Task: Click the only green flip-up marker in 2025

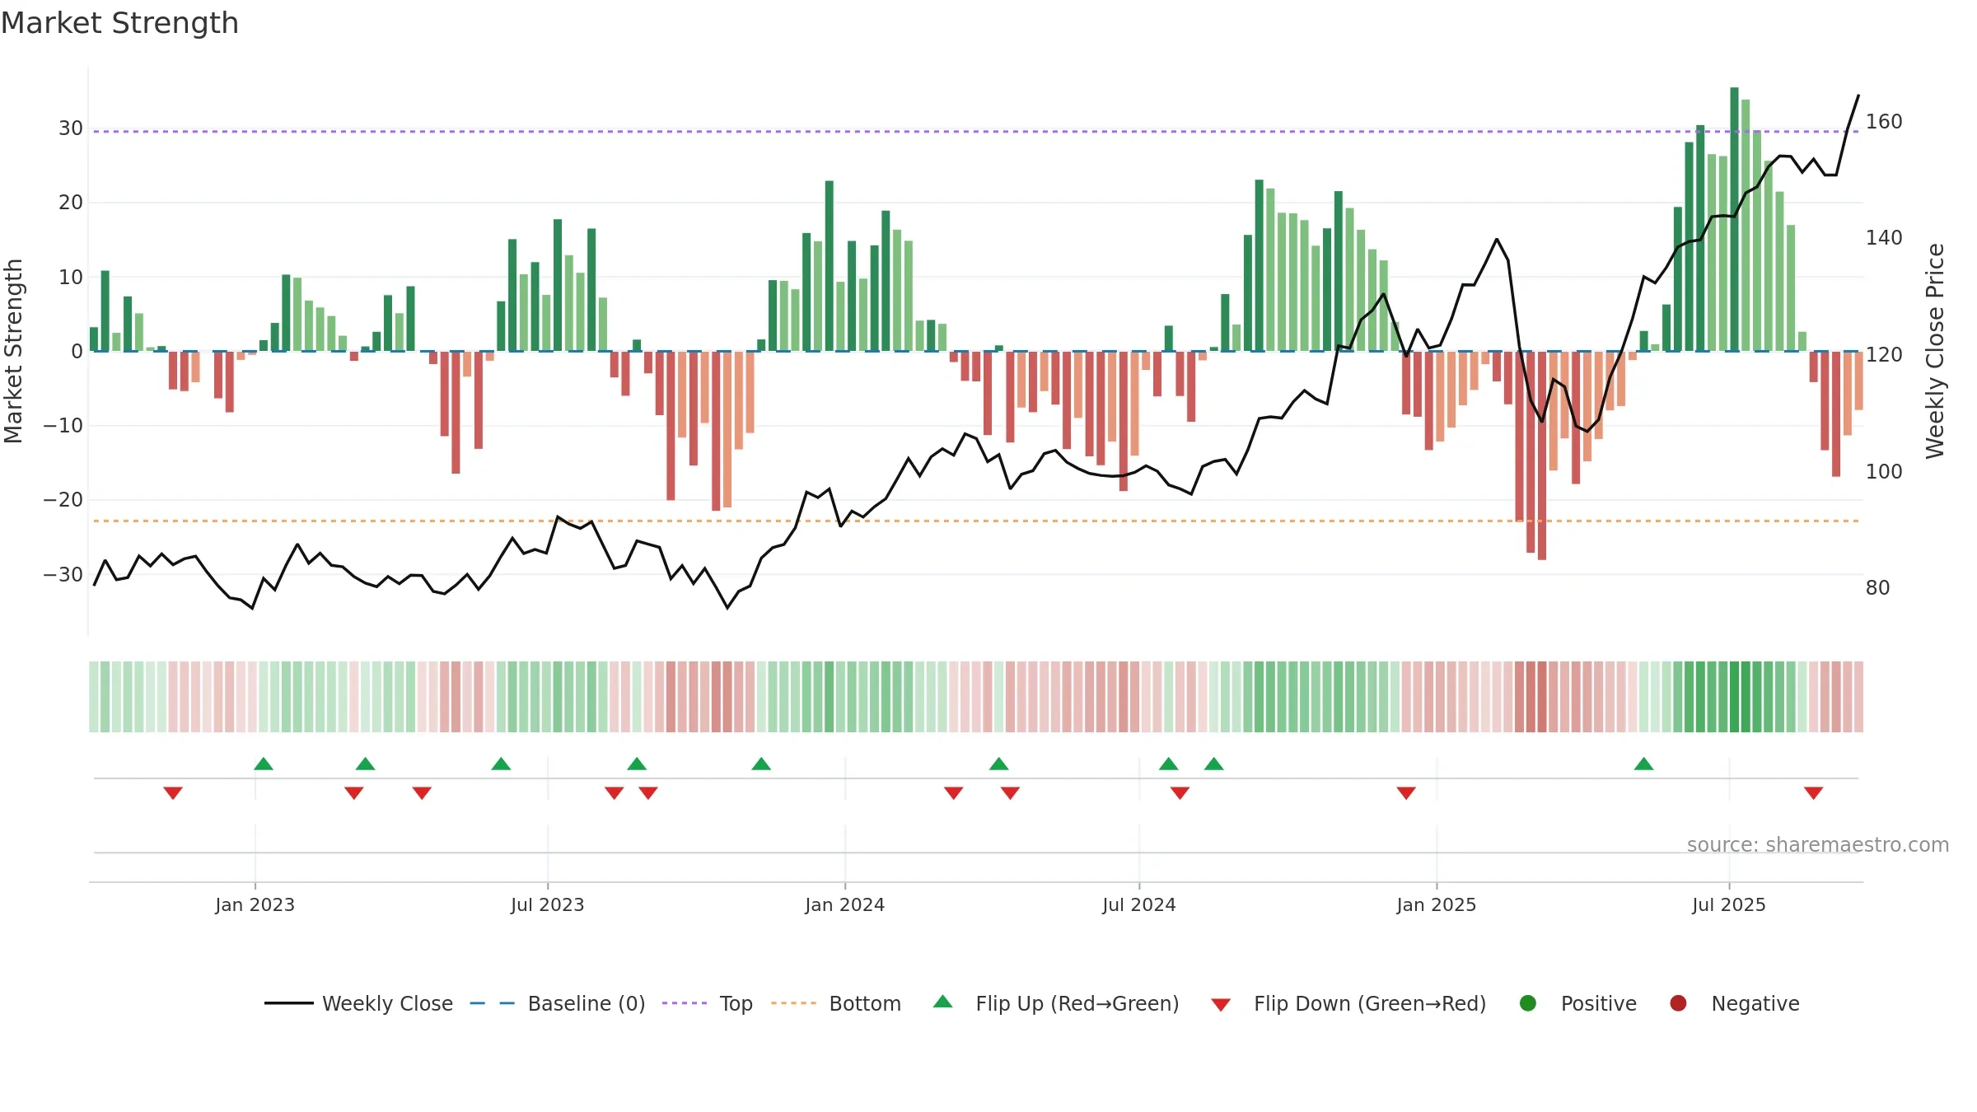Action: point(1644,764)
